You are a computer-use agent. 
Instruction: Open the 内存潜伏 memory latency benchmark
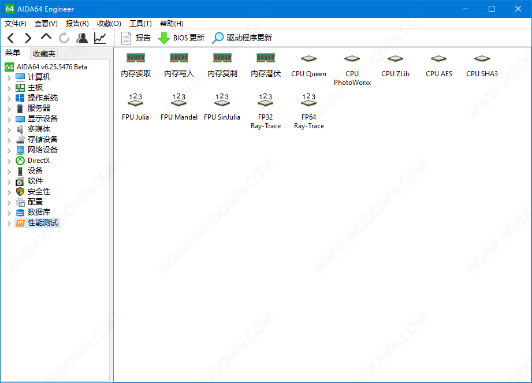point(266,65)
